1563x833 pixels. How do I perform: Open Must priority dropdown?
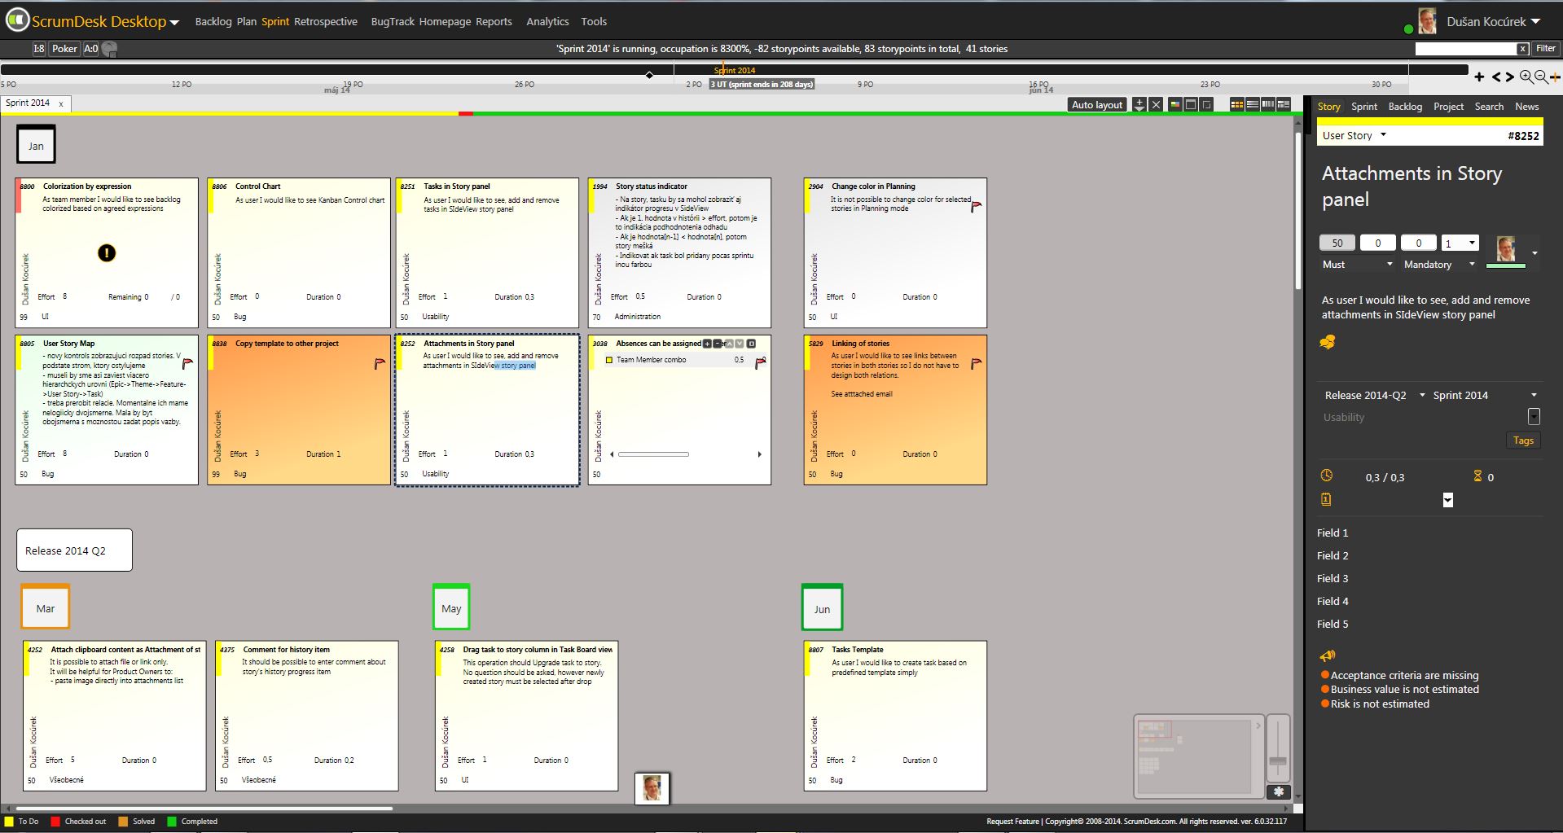pos(1390,265)
